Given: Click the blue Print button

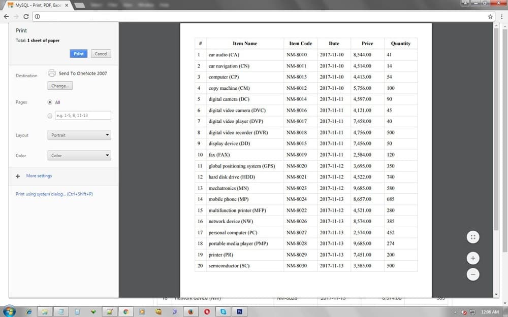Looking at the screenshot, I should point(79,54).
